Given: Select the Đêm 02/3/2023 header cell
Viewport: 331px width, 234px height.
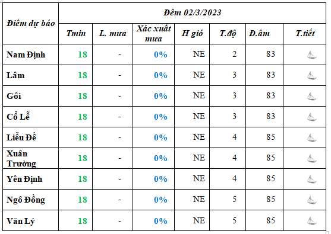Looking at the screenshot, I should [192, 13].
